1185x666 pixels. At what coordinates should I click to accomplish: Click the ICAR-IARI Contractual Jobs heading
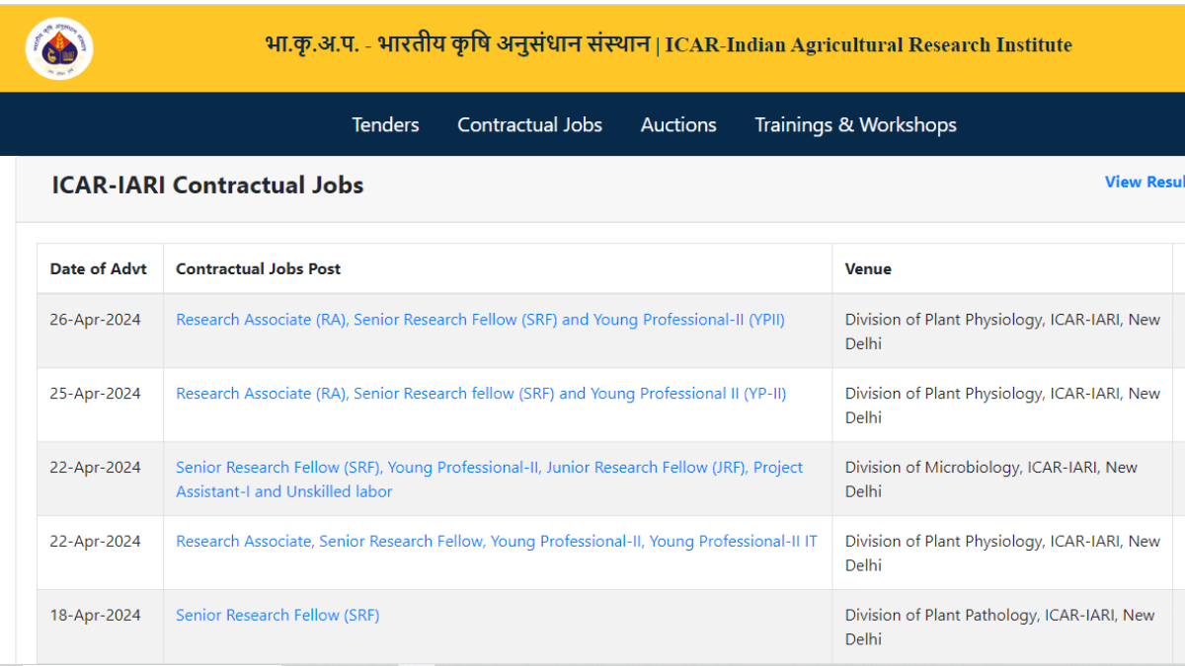[x=207, y=185]
